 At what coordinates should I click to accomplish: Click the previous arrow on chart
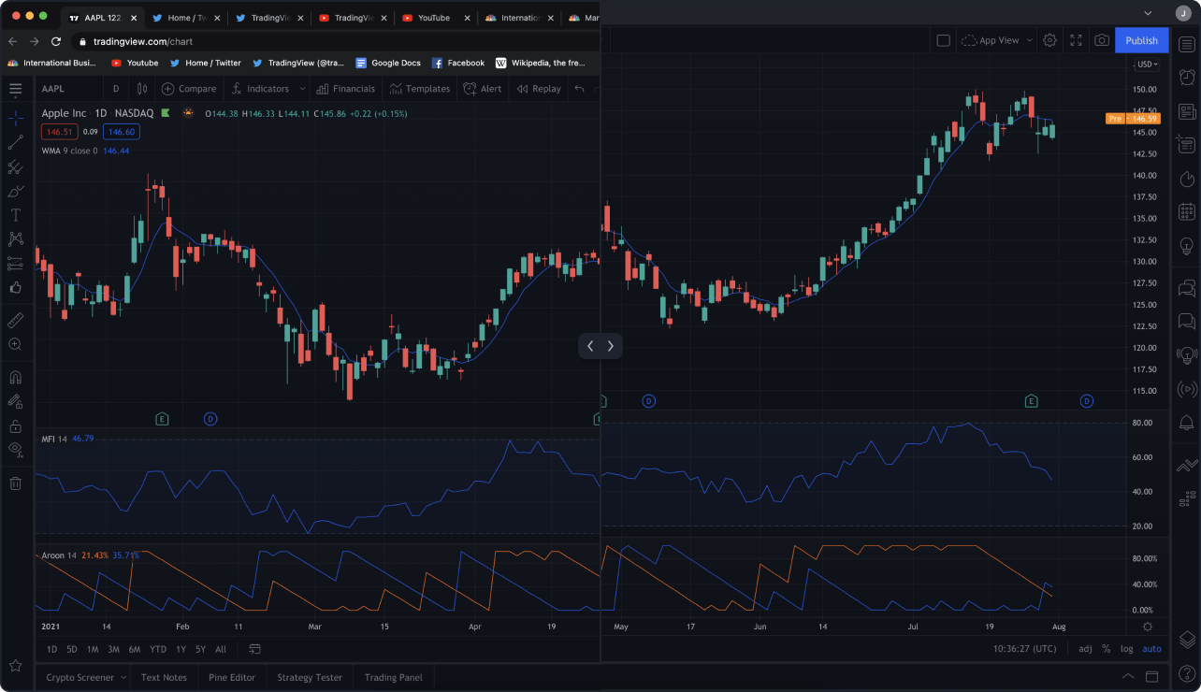589,346
